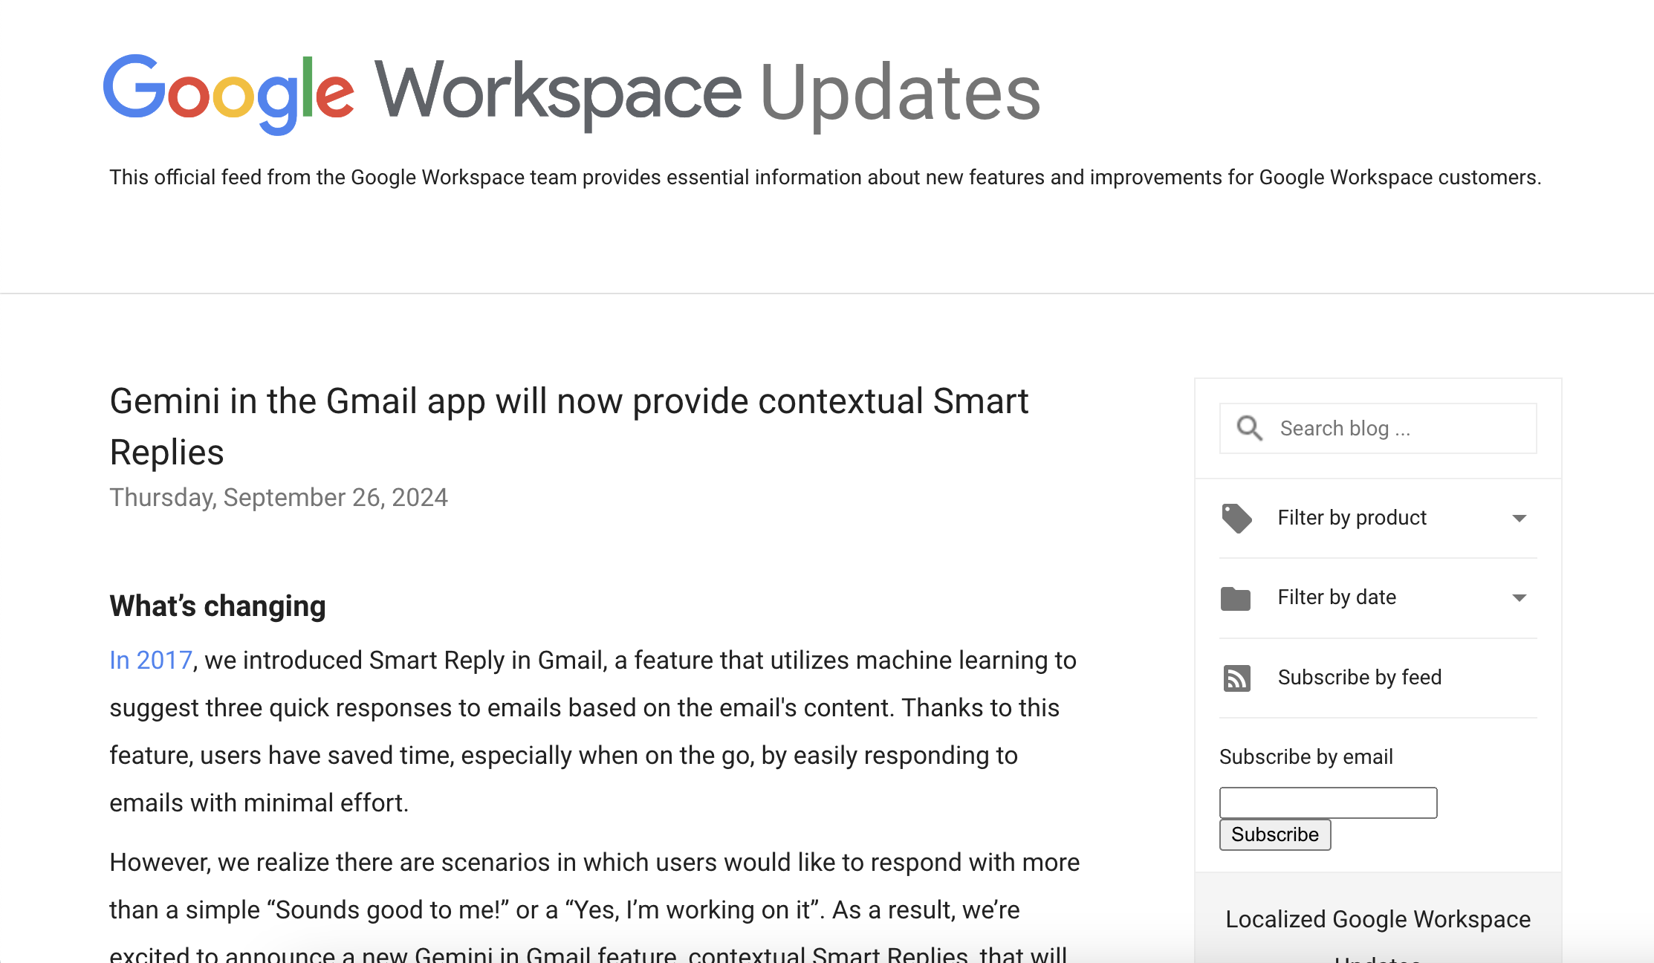Click the Thursday, September 26, 2024 date
The height and width of the screenshot is (963, 1654).
click(x=279, y=497)
